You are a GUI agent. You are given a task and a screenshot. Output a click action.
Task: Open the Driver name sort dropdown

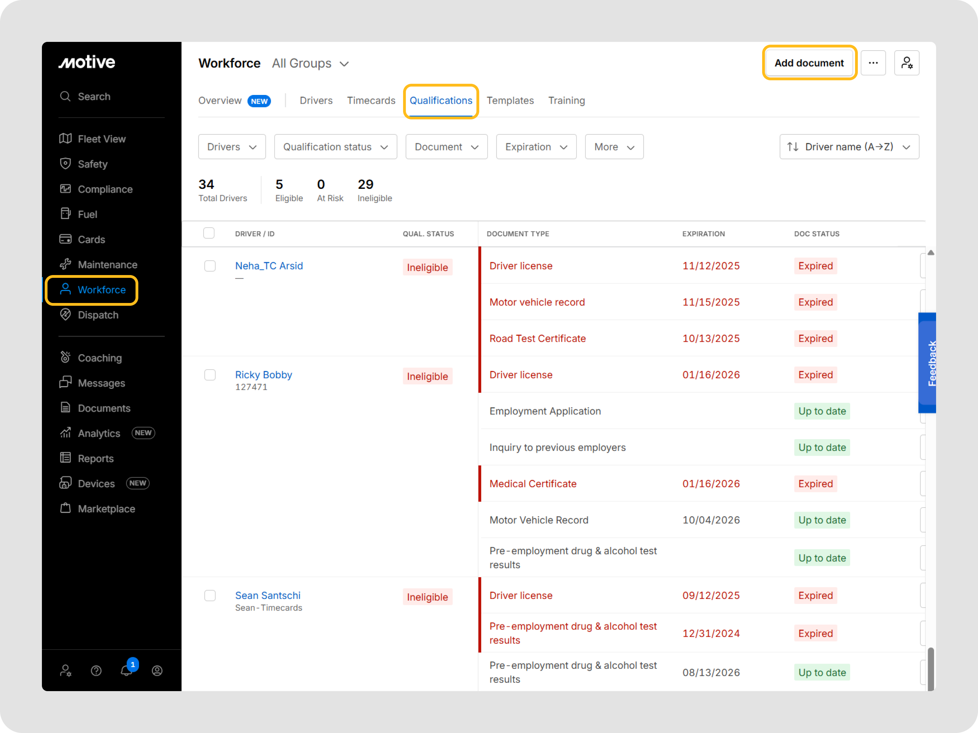849,147
